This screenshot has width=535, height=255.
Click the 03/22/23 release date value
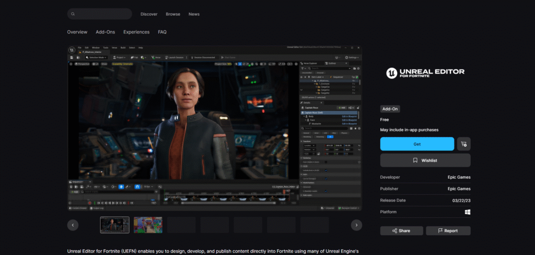(461, 200)
